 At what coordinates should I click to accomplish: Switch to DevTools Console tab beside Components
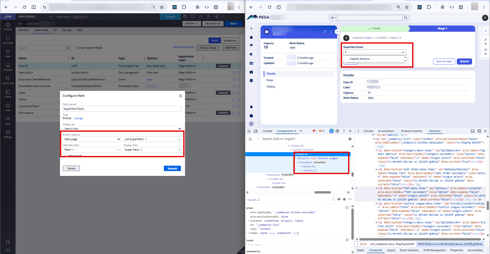pyautogui.click(x=267, y=131)
